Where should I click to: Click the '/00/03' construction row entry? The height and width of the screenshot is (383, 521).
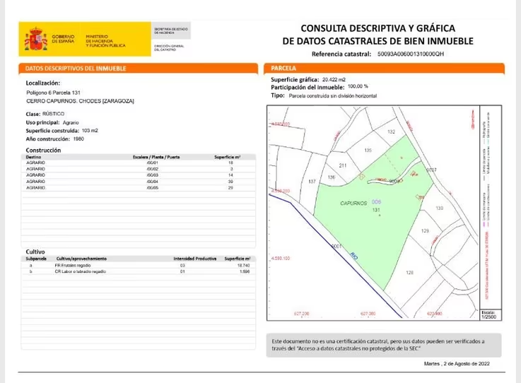coord(153,175)
